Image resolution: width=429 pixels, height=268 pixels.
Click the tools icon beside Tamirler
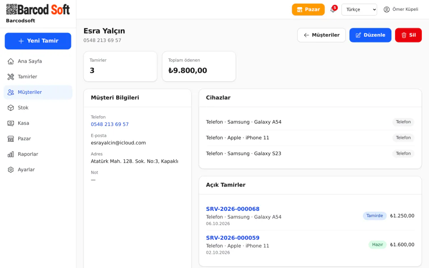[11, 77]
